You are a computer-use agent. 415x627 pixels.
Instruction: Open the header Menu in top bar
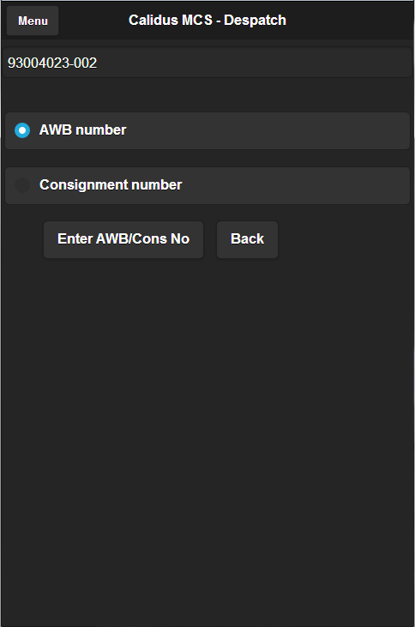pos(33,21)
